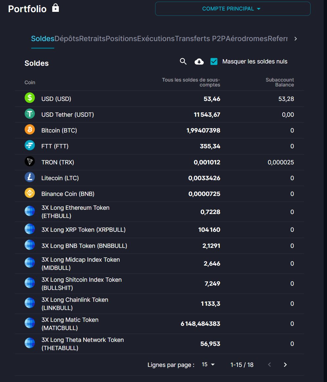
Task: Click the MATICBULL balance 6 148,484383
Action: click(x=200, y=324)
